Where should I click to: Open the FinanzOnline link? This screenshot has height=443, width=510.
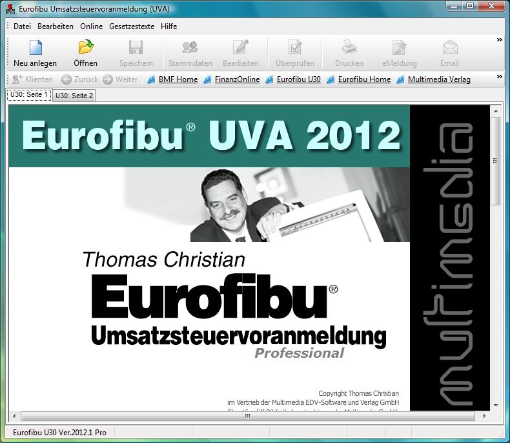(237, 79)
